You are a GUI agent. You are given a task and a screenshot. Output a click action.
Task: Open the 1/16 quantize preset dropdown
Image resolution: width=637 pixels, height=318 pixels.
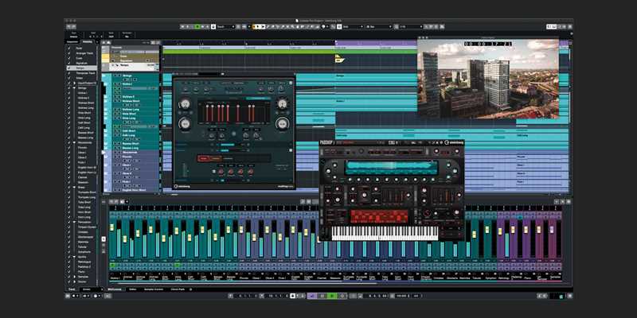pyautogui.click(x=411, y=27)
